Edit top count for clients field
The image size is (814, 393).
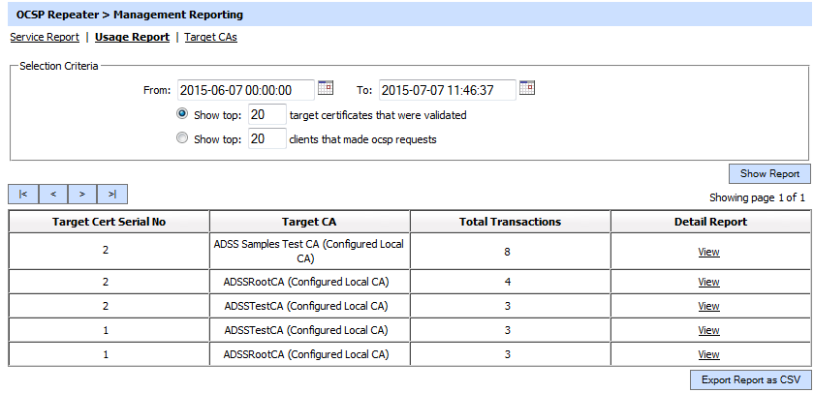(x=266, y=138)
